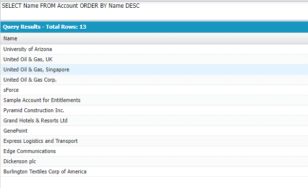
Task: Select Grand Hotels & Resorts Ltd row
Action: click(x=154, y=120)
